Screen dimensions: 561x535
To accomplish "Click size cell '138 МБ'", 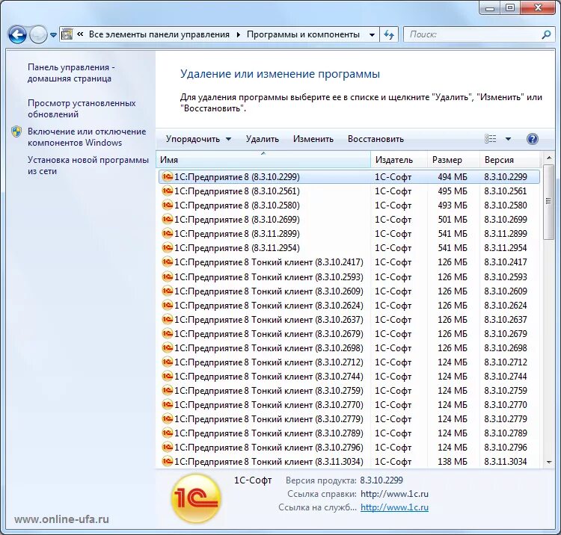I will tap(453, 461).
